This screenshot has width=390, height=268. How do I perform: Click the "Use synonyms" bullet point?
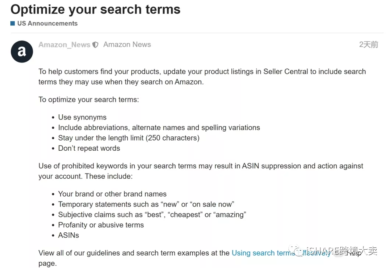point(82,117)
